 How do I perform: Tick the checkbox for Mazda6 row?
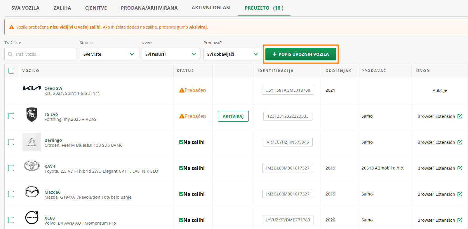11,194
